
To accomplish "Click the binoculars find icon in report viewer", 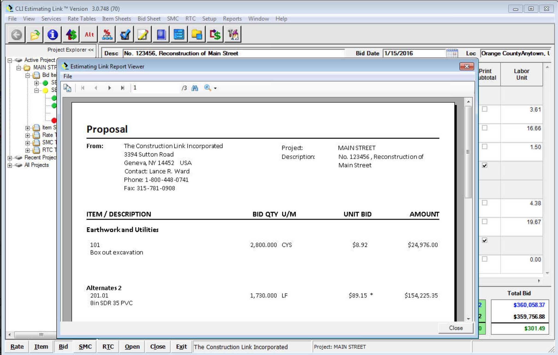I will coord(195,88).
